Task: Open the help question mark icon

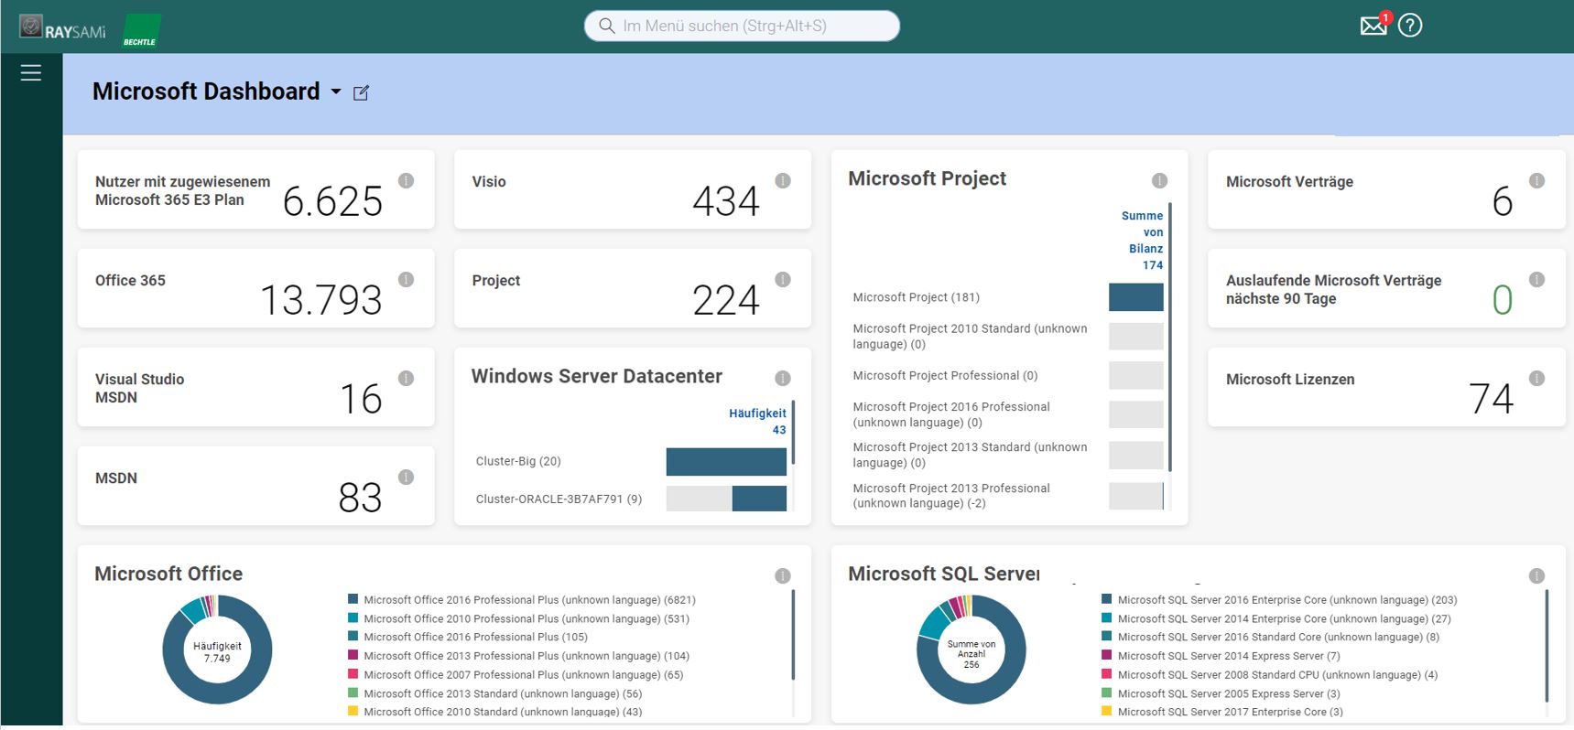Action: coord(1410,26)
